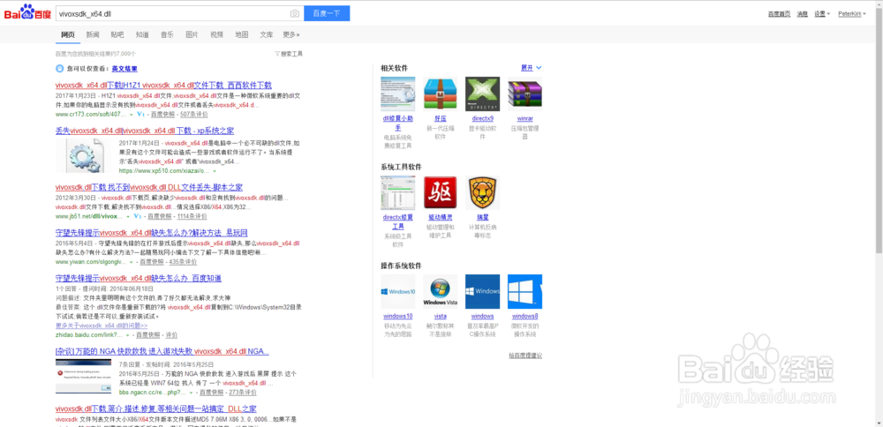Viewport: 883px width, 427px height.
Task: Open dropdown arrow beside xp510.com URL
Action: [215, 170]
